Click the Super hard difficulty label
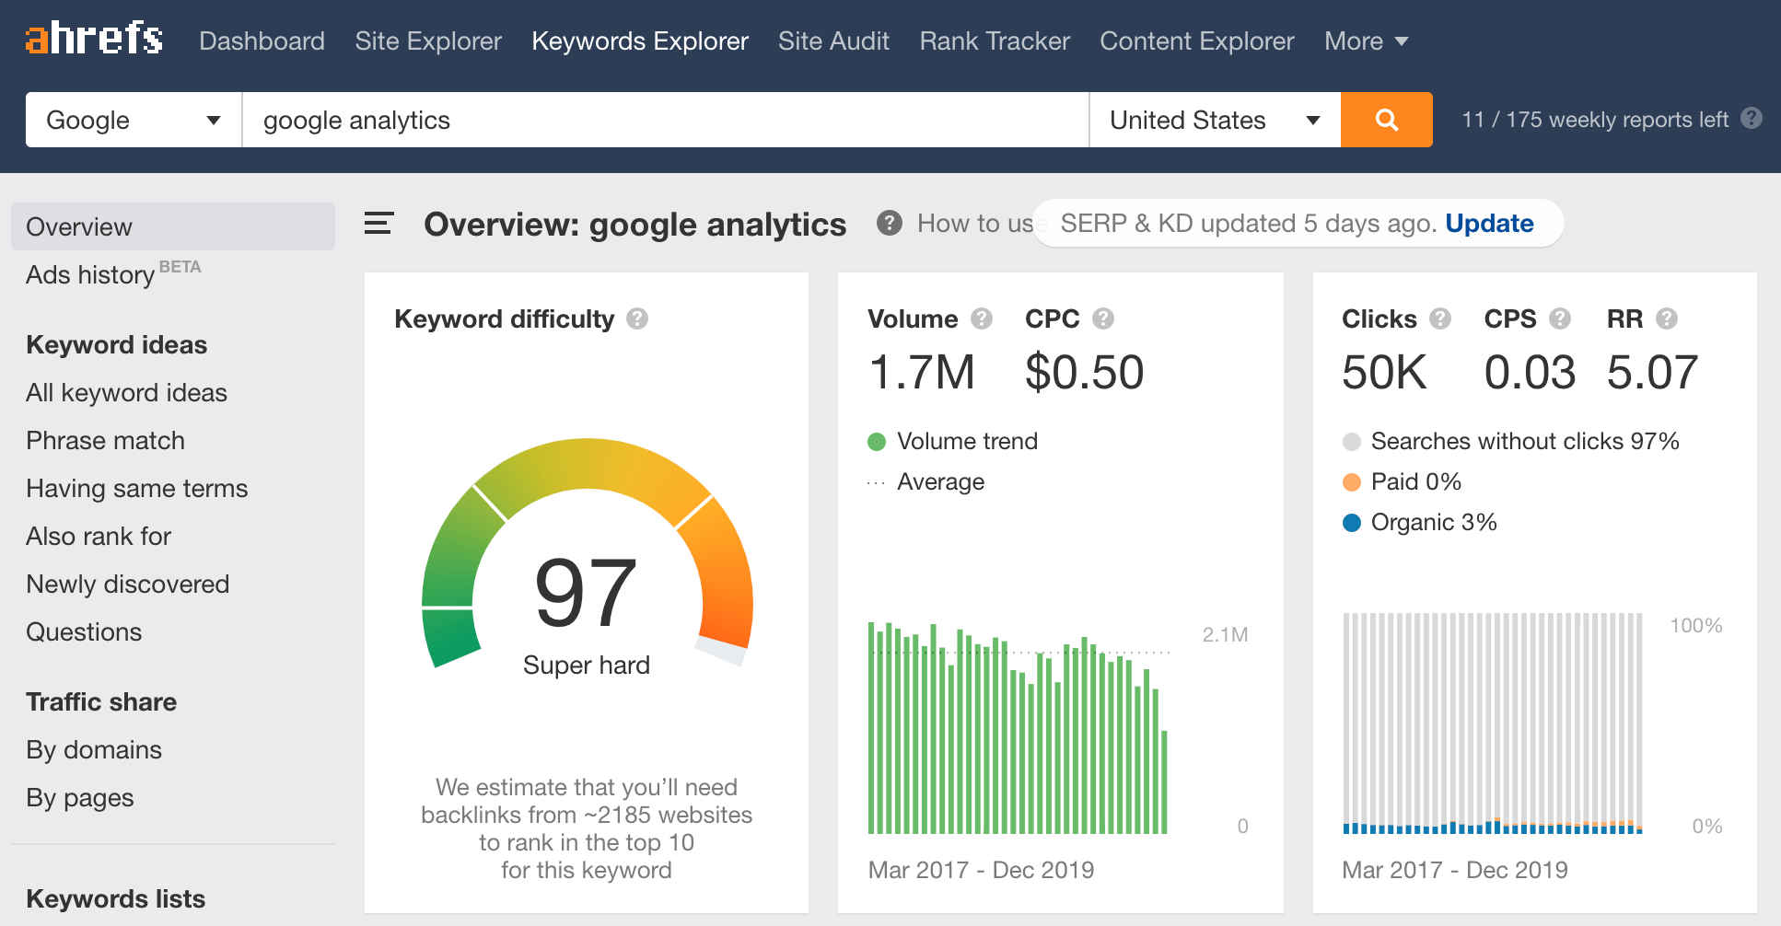Image resolution: width=1781 pixels, height=926 pixels. (x=587, y=665)
